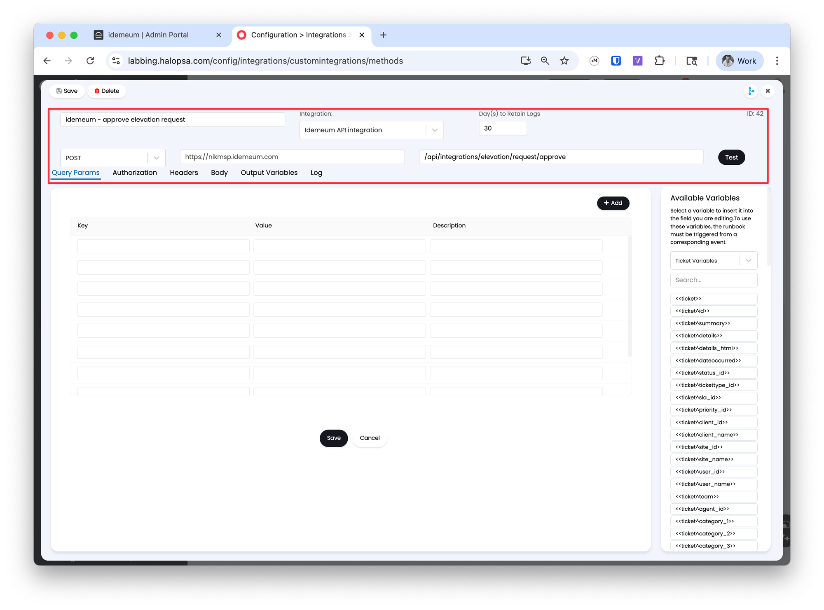Insert the <<ticket^team>> variable
Viewport: 824px width, 610px height.
pos(714,496)
